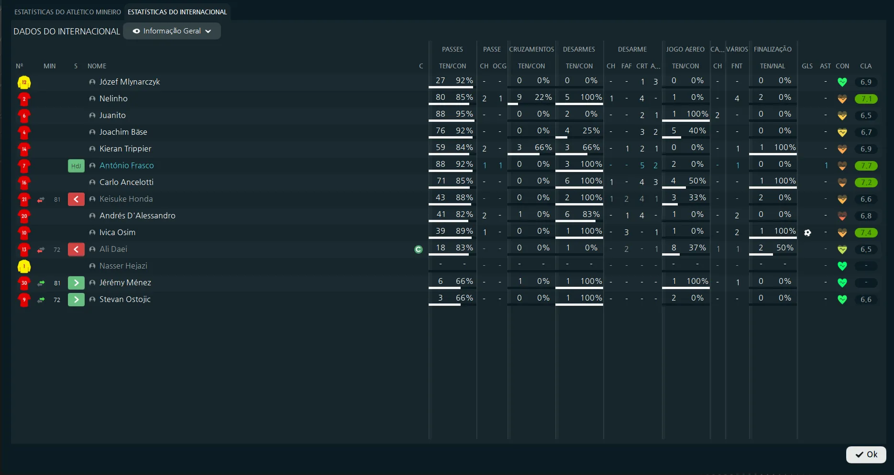Select the Juanito player row name
The width and height of the screenshot is (894, 475).
click(112, 115)
